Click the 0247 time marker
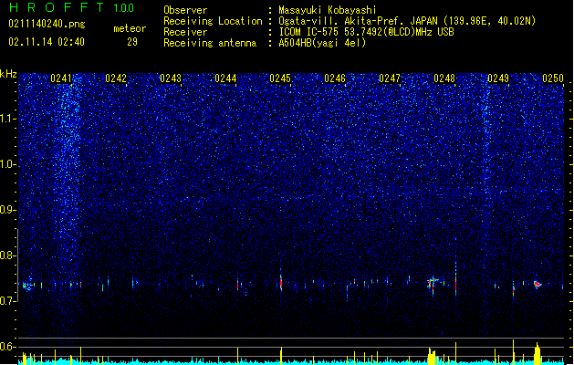Viewport: 574px width, 365px height. 390,78
